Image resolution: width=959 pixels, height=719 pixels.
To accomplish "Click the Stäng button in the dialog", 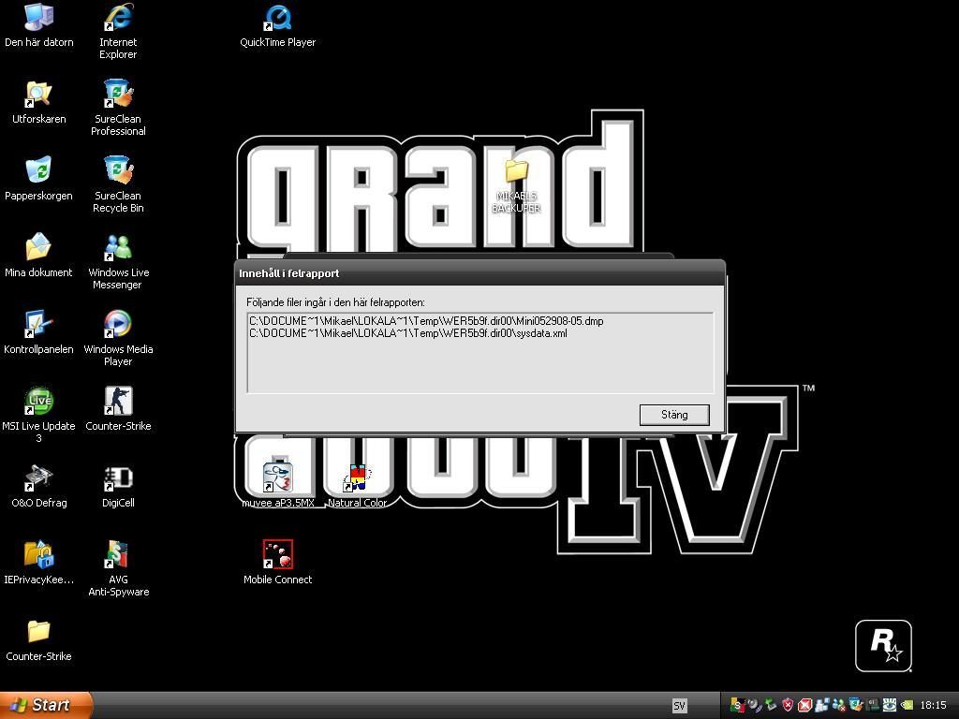I will [x=674, y=415].
